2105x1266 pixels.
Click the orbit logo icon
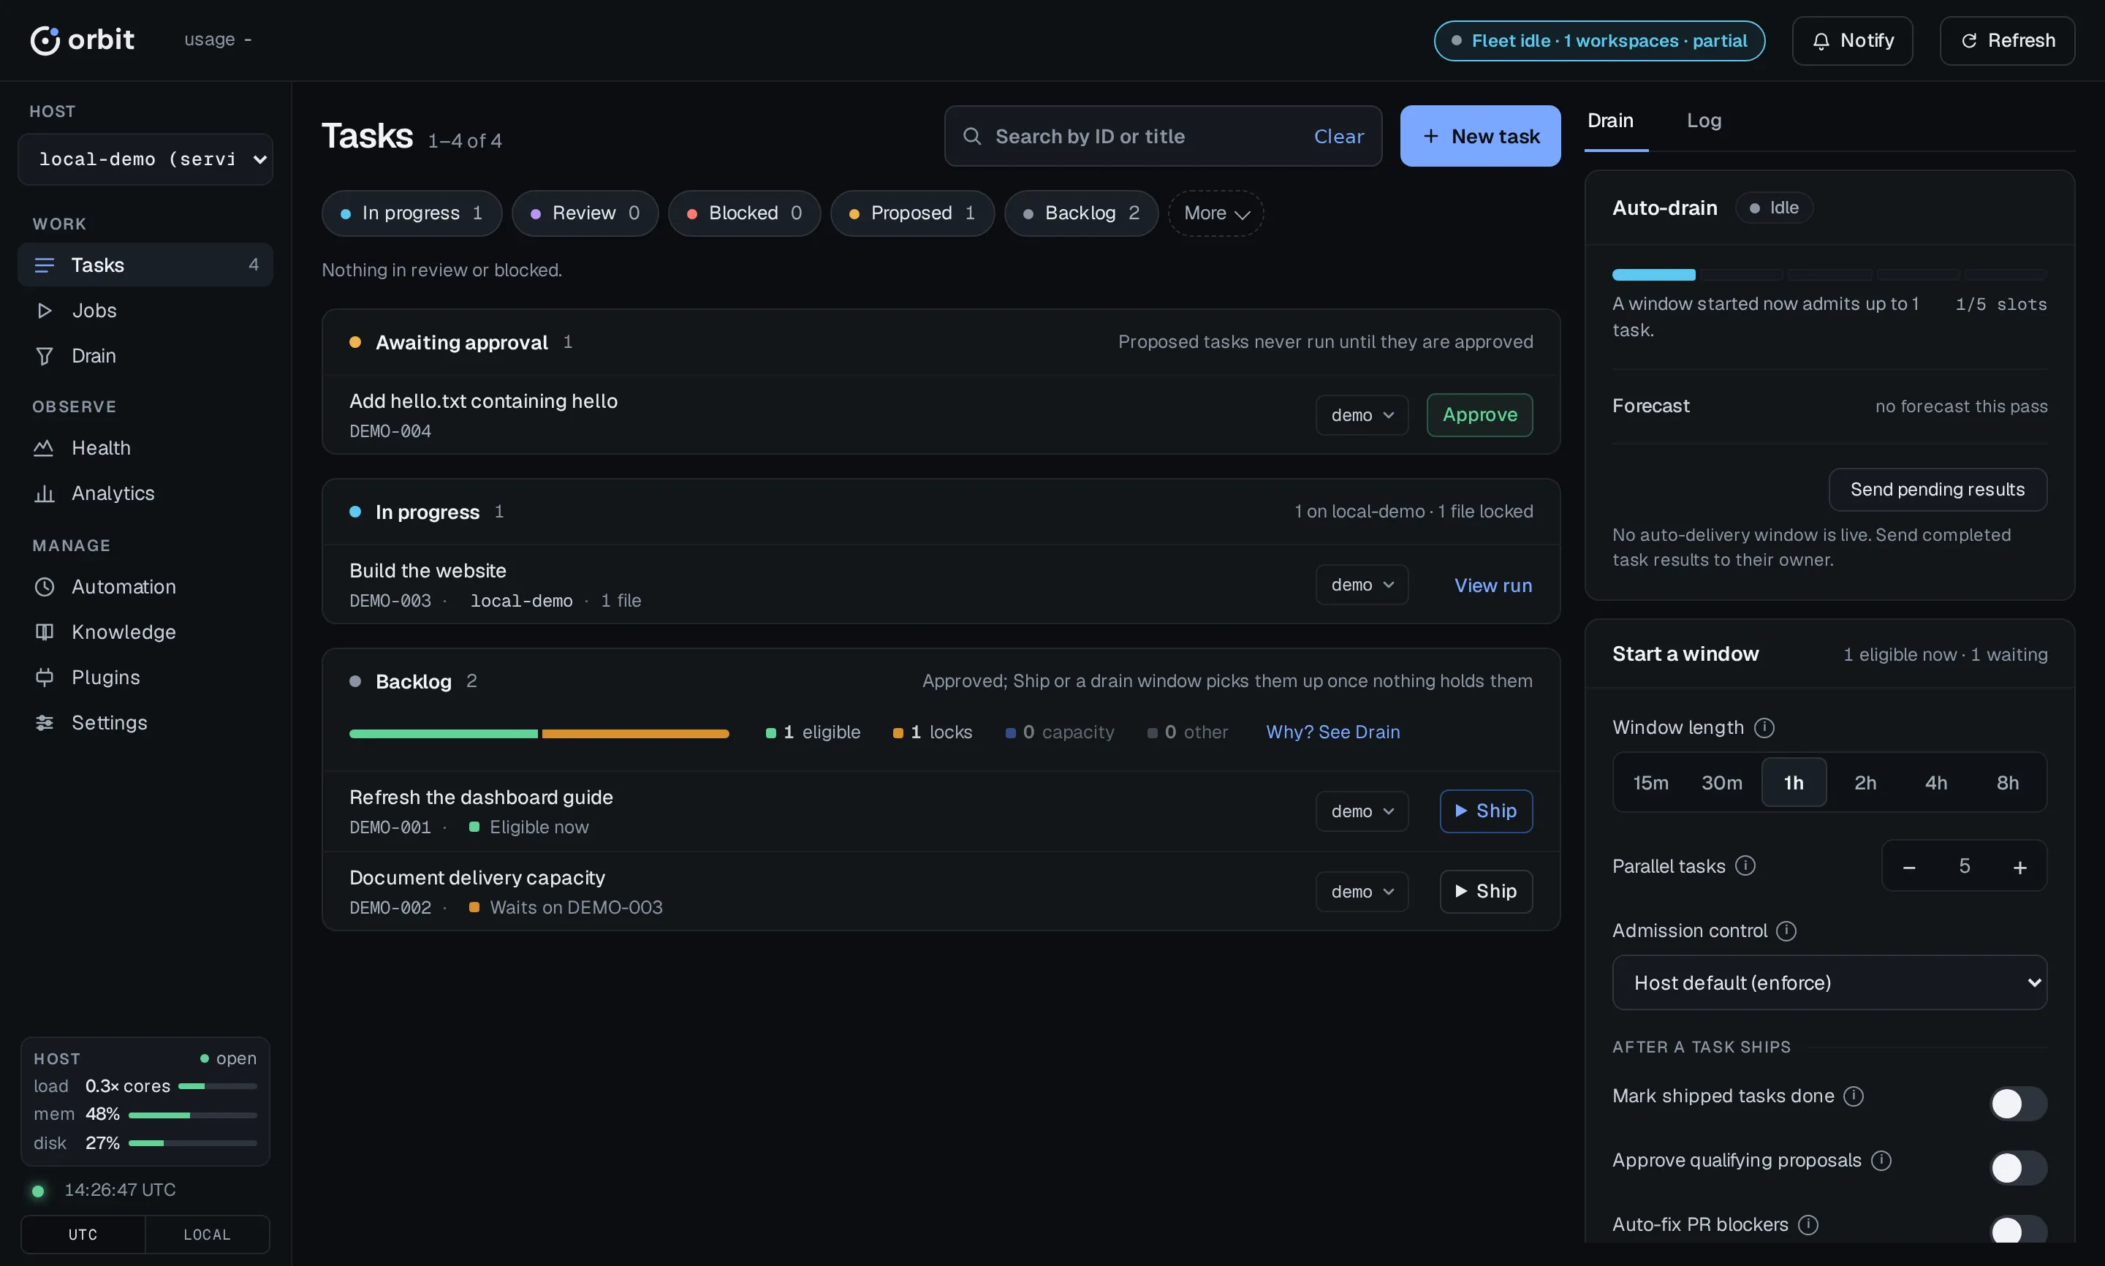pyautogui.click(x=45, y=40)
